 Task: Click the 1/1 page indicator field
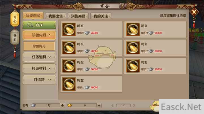[x=123, y=105]
